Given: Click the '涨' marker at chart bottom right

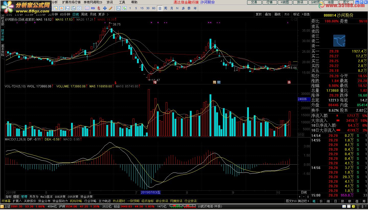Looking at the screenshot, I should click(x=289, y=82).
